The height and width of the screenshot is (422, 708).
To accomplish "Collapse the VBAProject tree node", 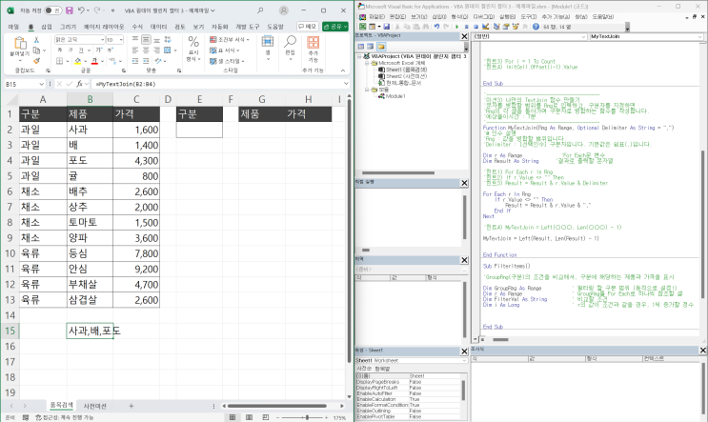I will pyautogui.click(x=357, y=56).
